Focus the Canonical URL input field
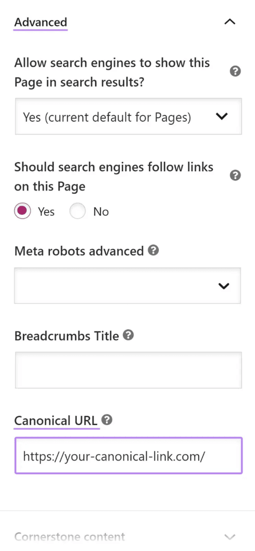Image resolution: width=255 pixels, height=551 pixels. [128, 456]
